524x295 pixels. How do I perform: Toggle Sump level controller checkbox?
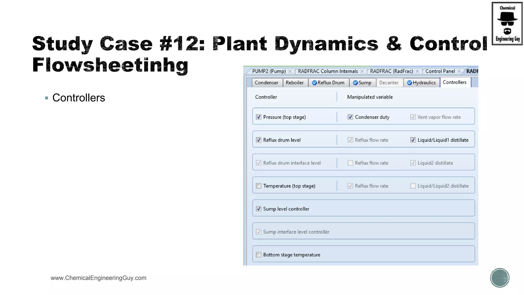[259, 209]
